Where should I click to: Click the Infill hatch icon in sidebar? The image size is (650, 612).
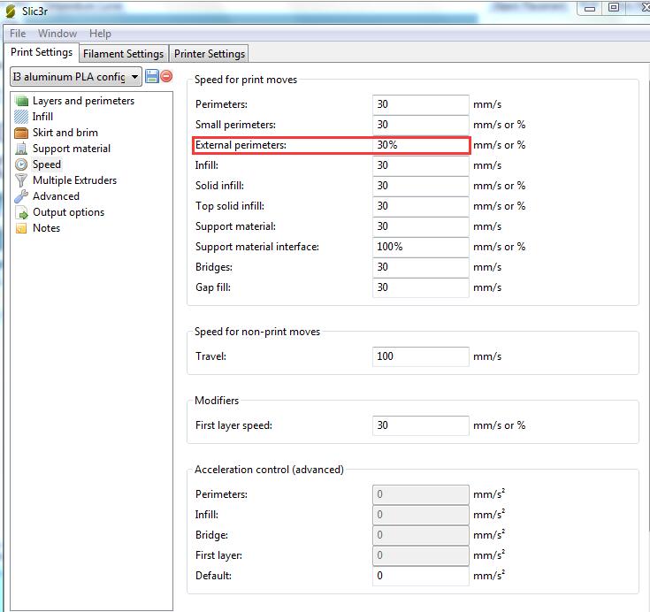[x=21, y=117]
